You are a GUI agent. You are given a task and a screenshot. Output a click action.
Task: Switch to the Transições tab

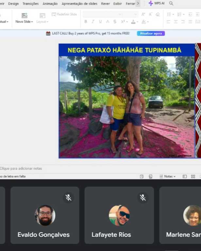point(30,4)
